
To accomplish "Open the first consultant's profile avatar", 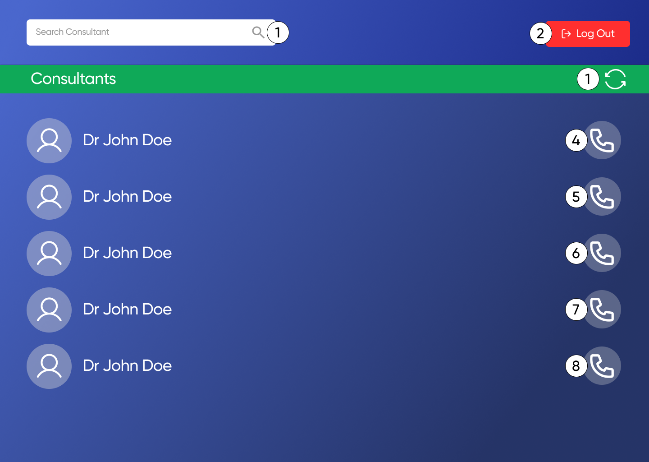I will coord(49,141).
